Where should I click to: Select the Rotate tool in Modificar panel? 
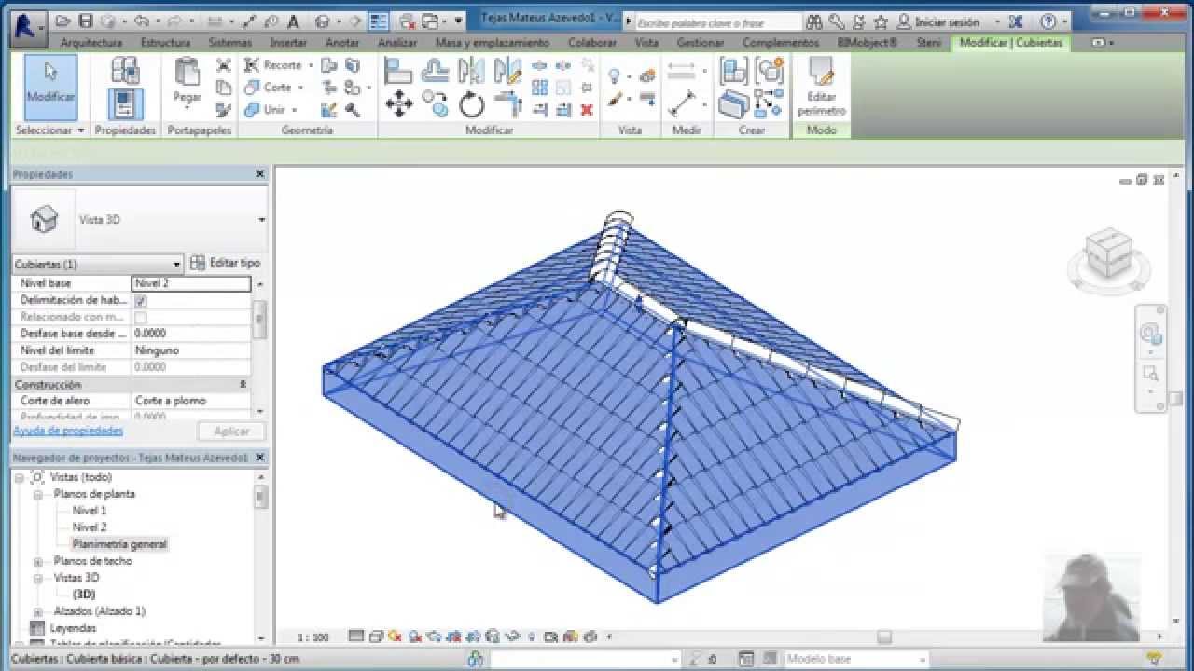coord(472,104)
